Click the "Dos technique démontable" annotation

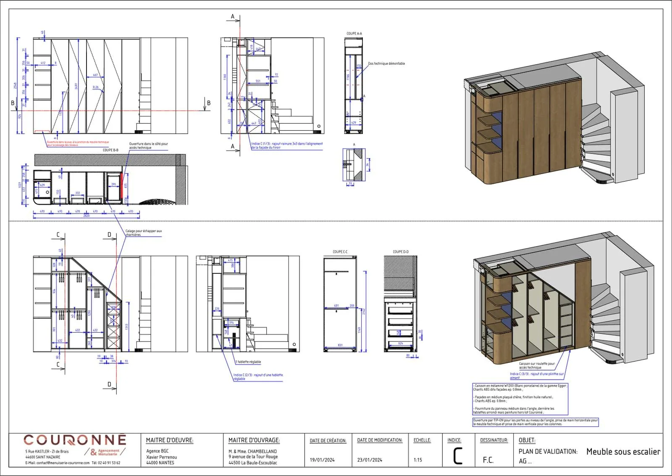pyautogui.click(x=386, y=63)
